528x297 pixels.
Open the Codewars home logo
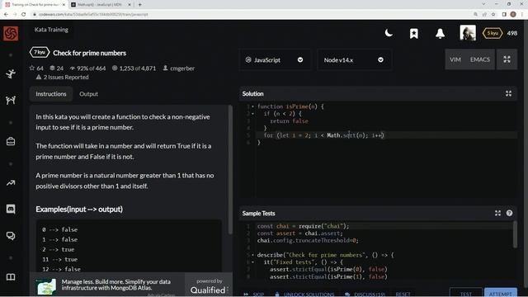11,33
